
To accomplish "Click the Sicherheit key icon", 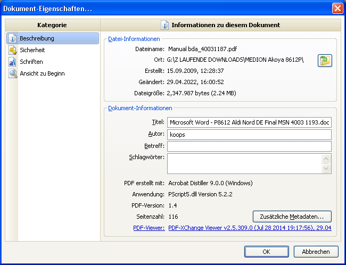I will coord(13,50).
